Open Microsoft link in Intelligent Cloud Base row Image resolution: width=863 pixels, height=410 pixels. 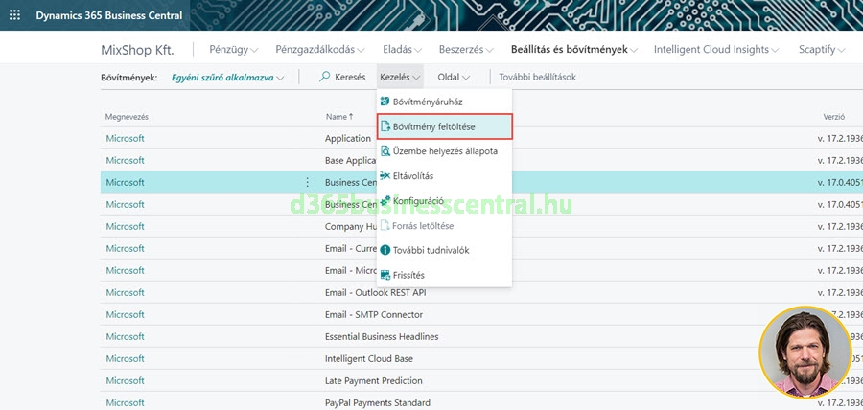pyautogui.click(x=125, y=359)
